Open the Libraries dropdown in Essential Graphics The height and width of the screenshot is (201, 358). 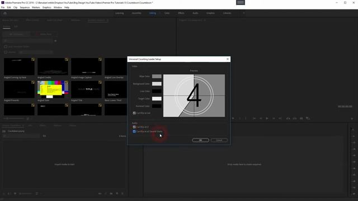pyautogui.click(x=36, y=52)
